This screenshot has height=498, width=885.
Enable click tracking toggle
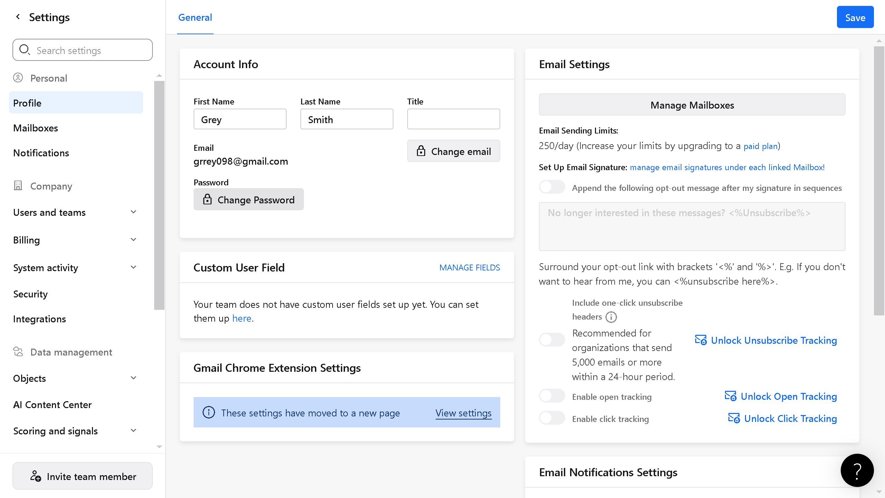pos(552,418)
